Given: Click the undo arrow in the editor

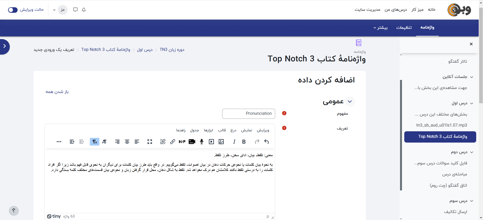Looking at the screenshot, I should (266, 142).
